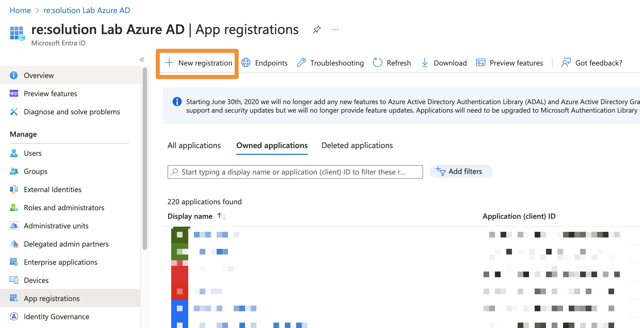Click the sidebar vertical scrollbar
Image resolution: width=640 pixels, height=328 pixels.
point(145,159)
